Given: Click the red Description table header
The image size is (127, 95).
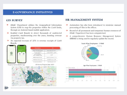Looking at the screenshot, I should (x=45, y=48).
